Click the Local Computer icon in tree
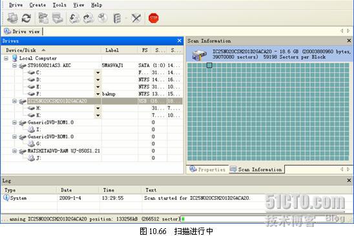 click(x=15, y=58)
